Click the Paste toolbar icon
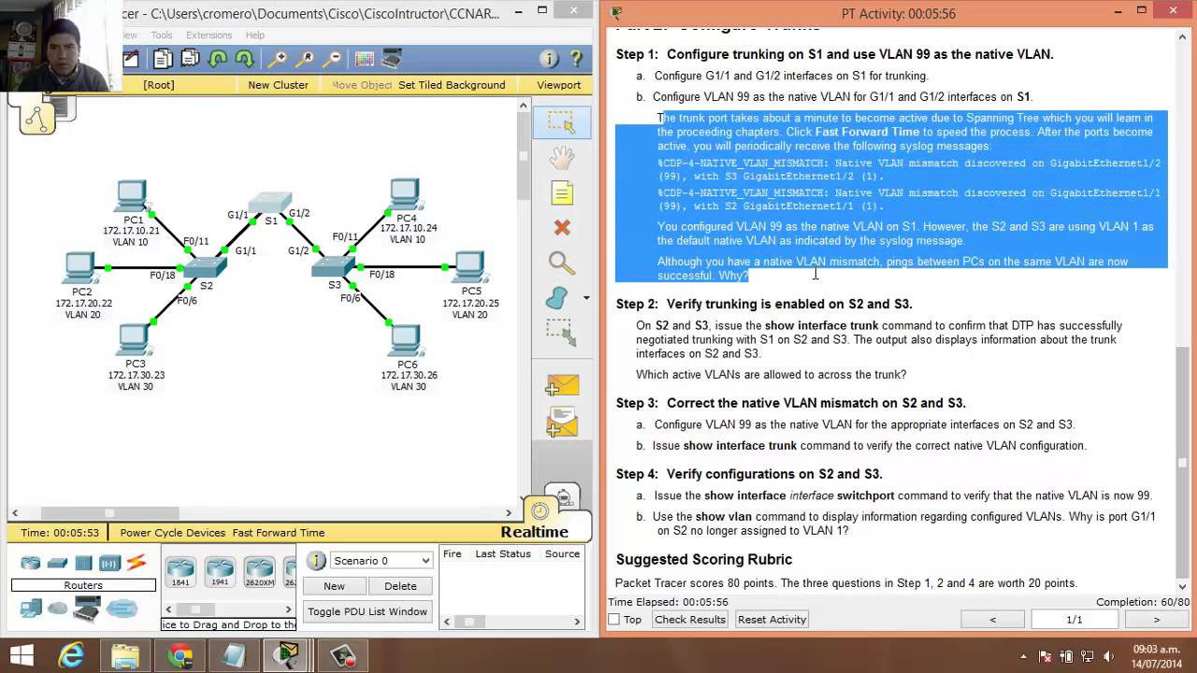The width and height of the screenshot is (1197, 673). click(190, 59)
